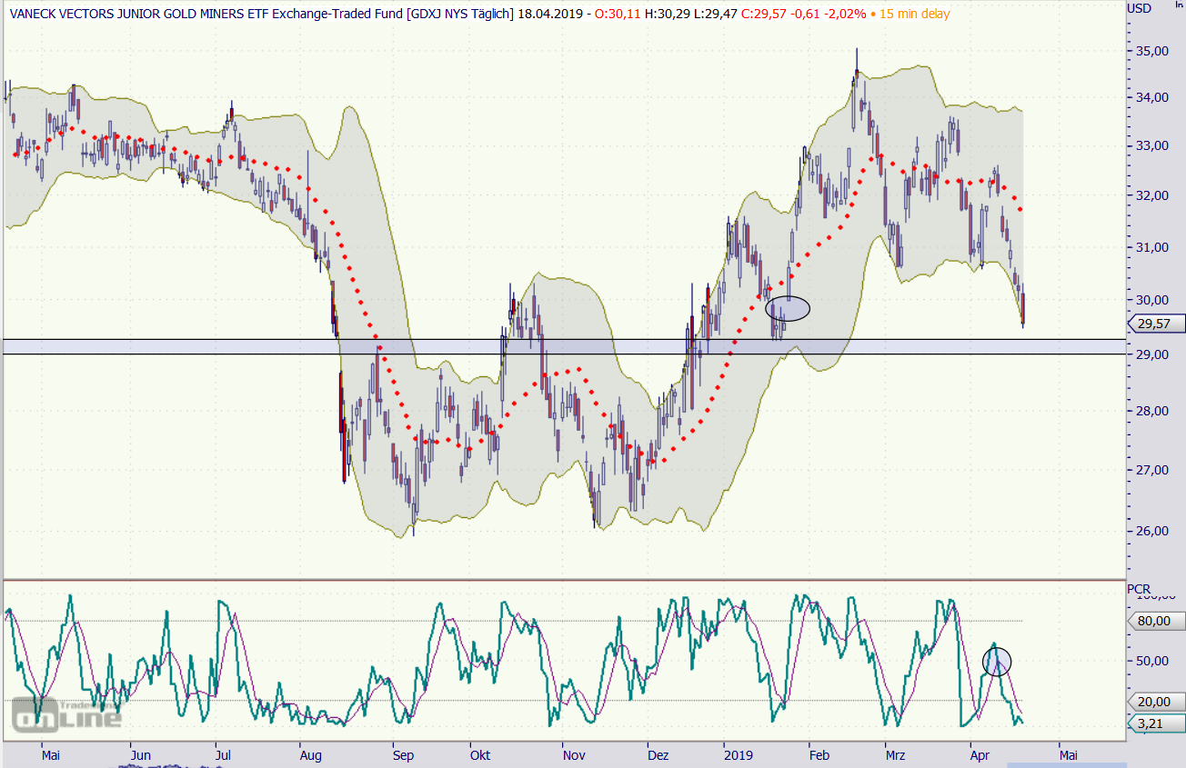
Task: Click the Mai label just after Apr
Action: point(1069,755)
